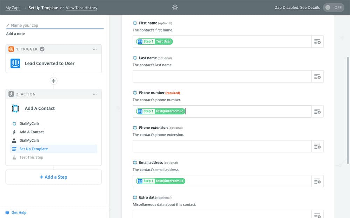Click the Name your zap field
Image resolution: width=350 pixels, height=218 pixels.
(x=56, y=25)
